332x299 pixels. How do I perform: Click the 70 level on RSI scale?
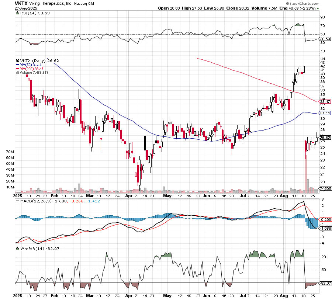pos(323,26)
